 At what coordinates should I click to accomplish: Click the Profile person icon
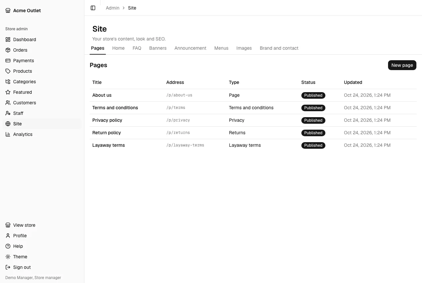point(8,236)
